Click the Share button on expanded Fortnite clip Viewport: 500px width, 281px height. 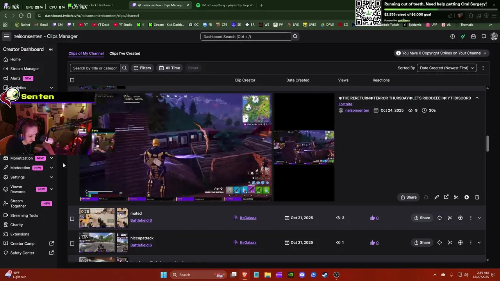[x=409, y=197]
